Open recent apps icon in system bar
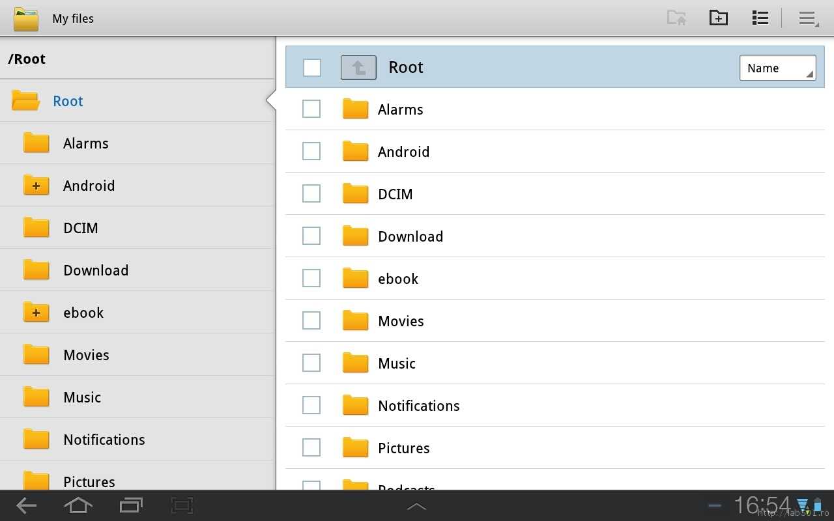834x521 pixels. pyautogui.click(x=131, y=505)
